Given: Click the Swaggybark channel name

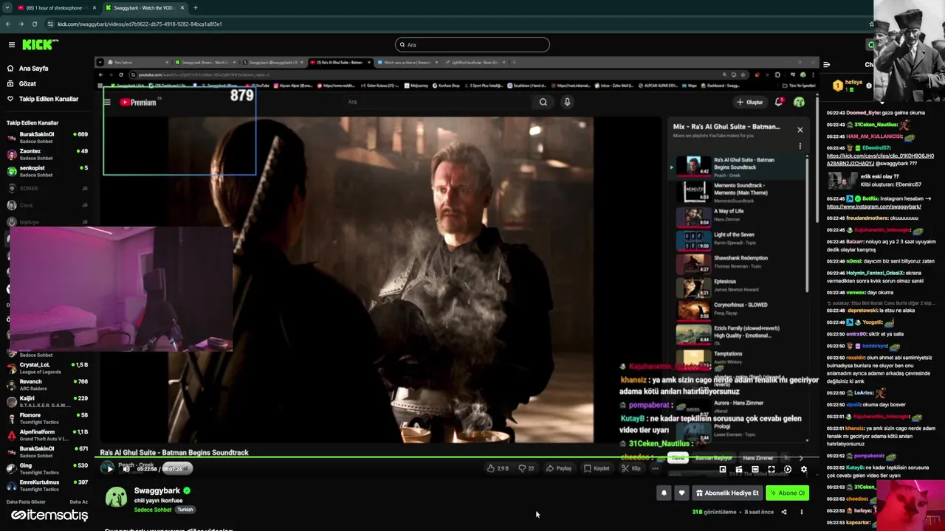Looking at the screenshot, I should coord(157,490).
